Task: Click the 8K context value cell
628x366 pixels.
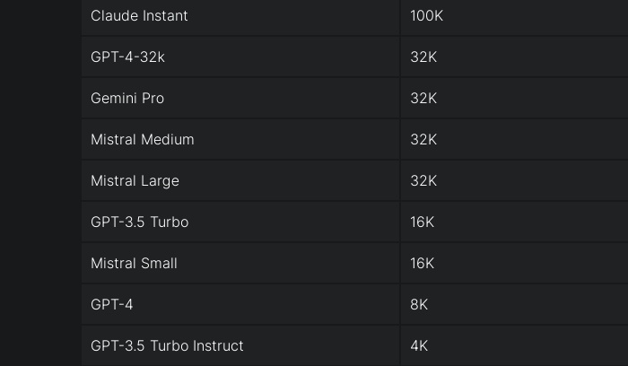Action: (419, 305)
